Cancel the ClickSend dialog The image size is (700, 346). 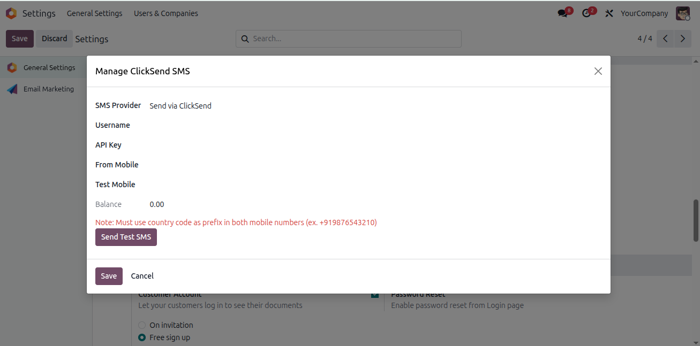coord(142,276)
